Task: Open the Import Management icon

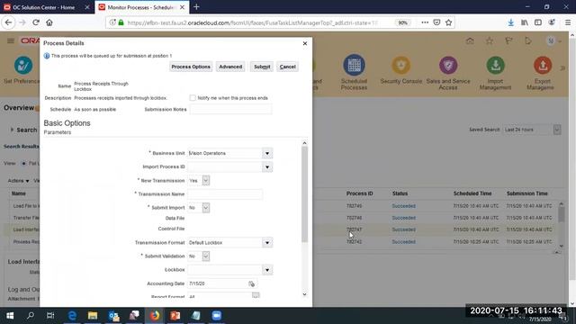Action: (x=495, y=66)
